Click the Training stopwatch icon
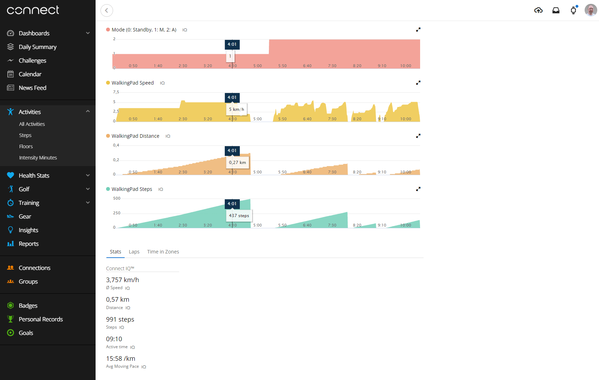This screenshot has width=599, height=380. coord(11,203)
